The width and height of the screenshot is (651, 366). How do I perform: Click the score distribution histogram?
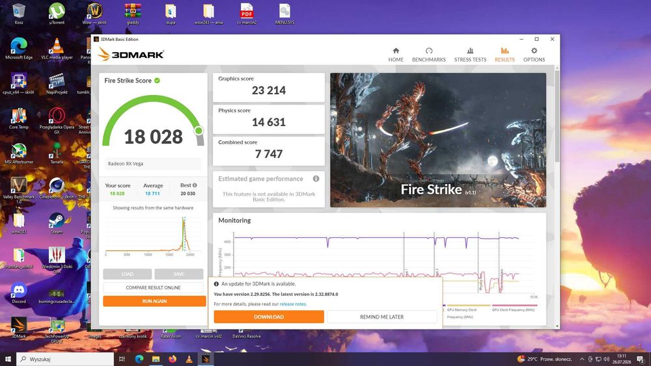pyautogui.click(x=153, y=235)
